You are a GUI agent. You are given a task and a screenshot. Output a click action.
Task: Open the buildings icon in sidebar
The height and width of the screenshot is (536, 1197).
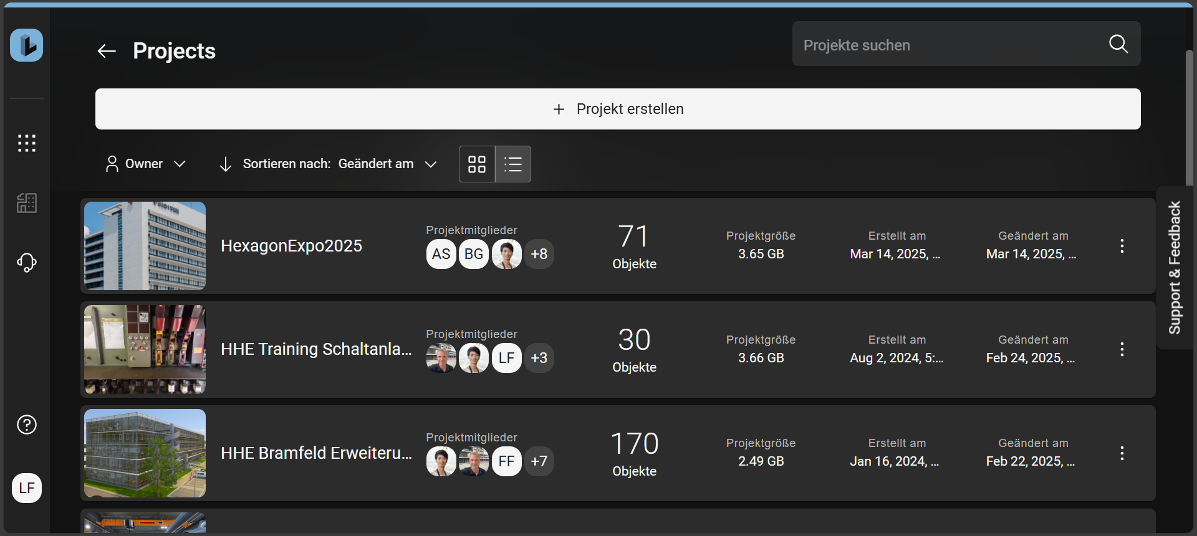point(27,202)
